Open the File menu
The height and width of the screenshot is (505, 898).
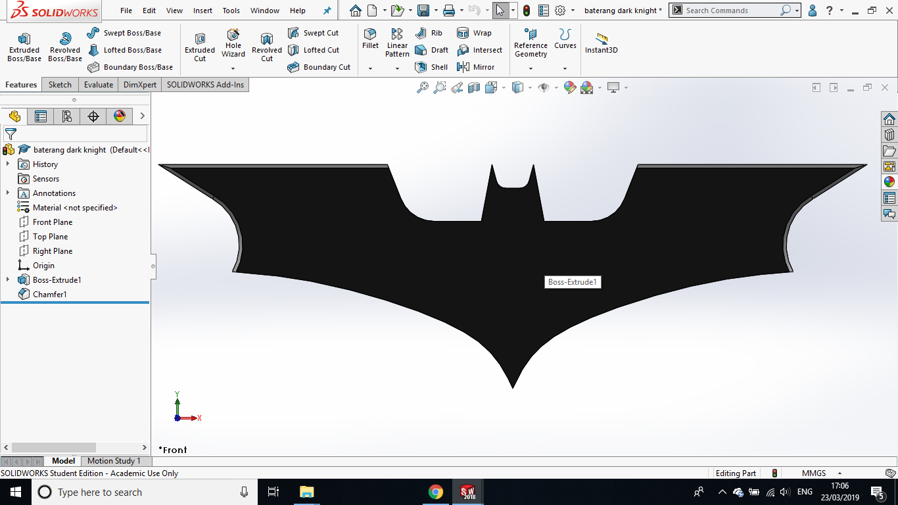[126, 11]
